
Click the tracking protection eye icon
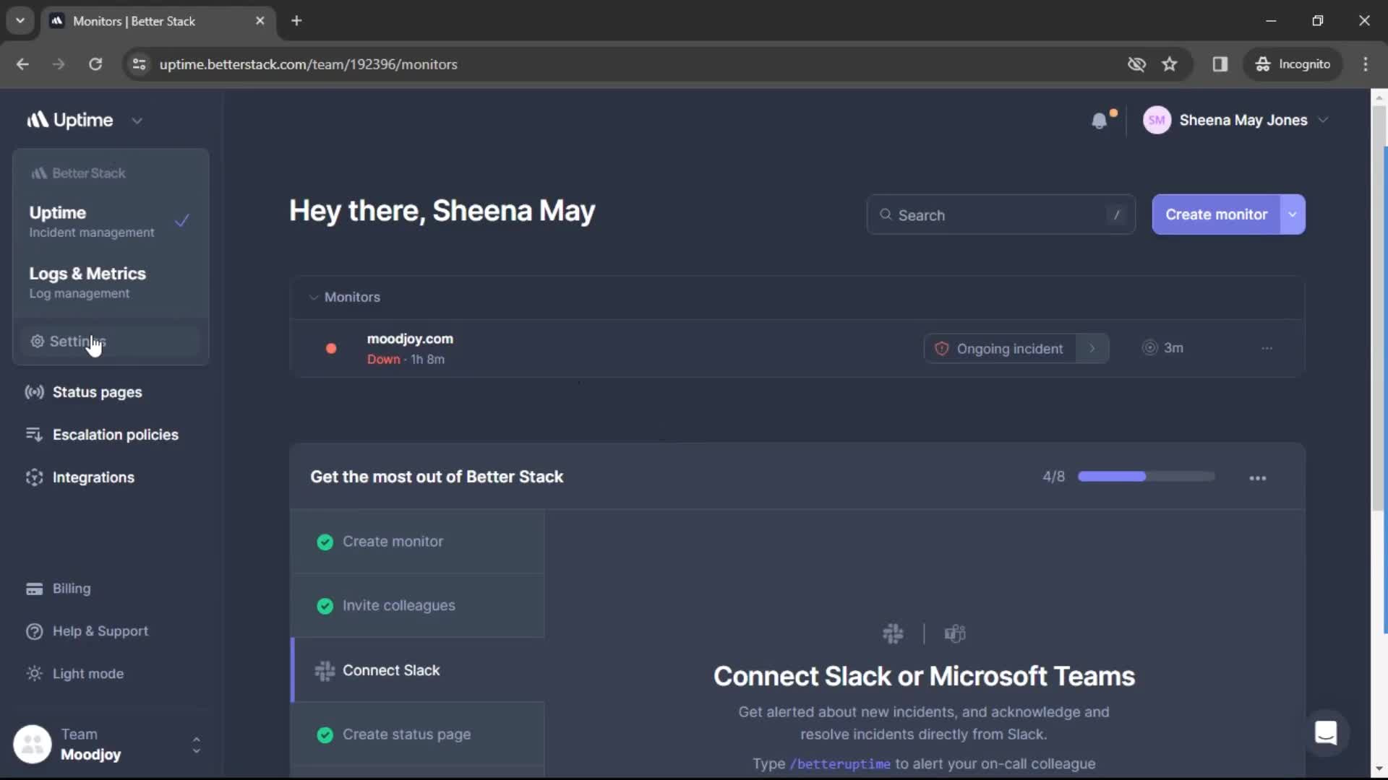coord(1136,64)
